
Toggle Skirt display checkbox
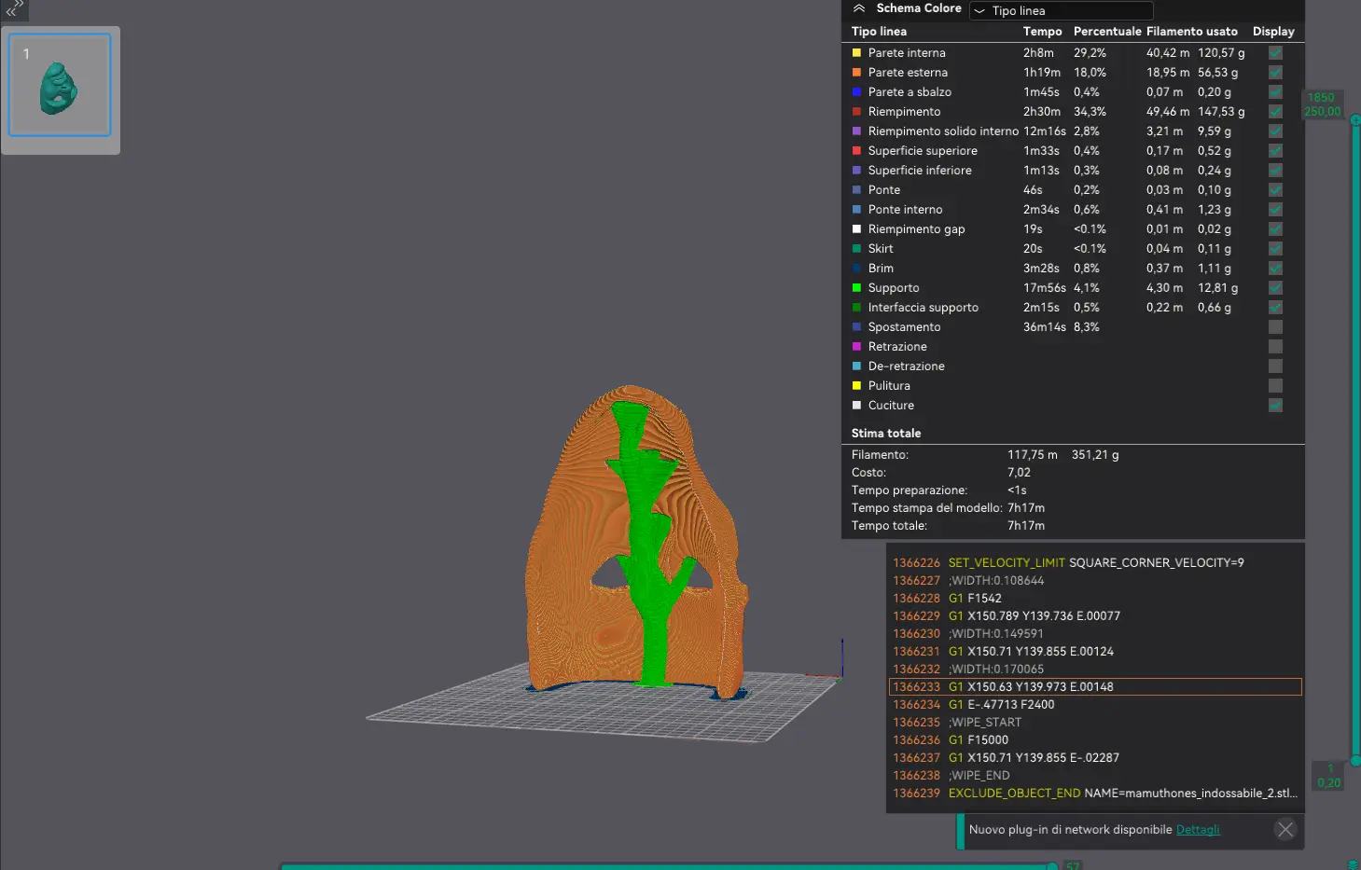click(1275, 249)
